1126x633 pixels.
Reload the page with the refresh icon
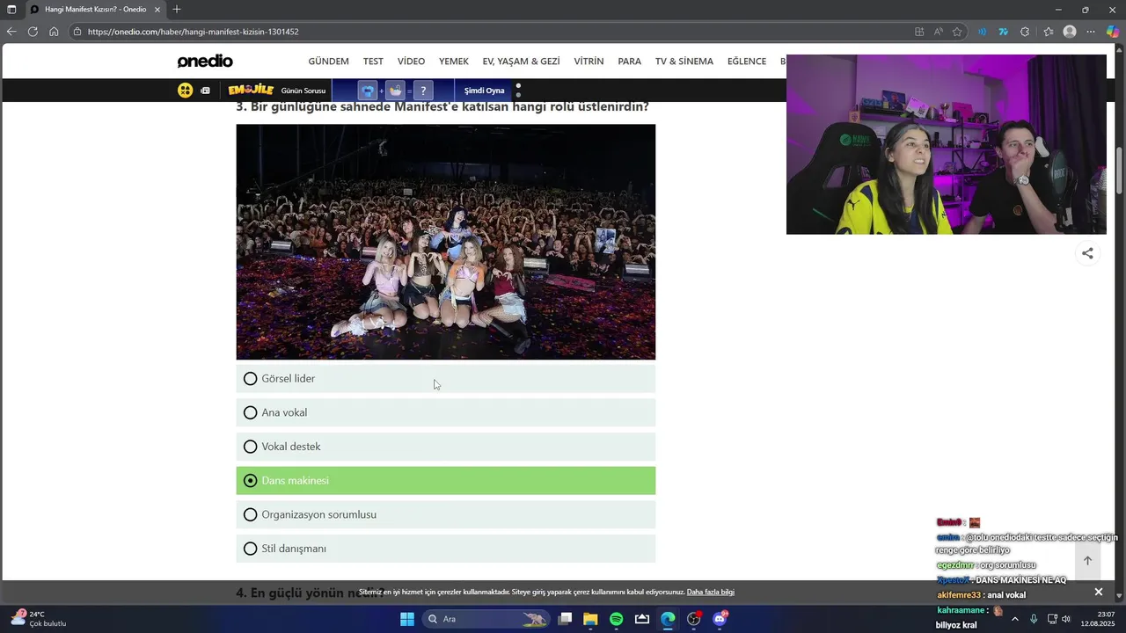pyautogui.click(x=33, y=32)
